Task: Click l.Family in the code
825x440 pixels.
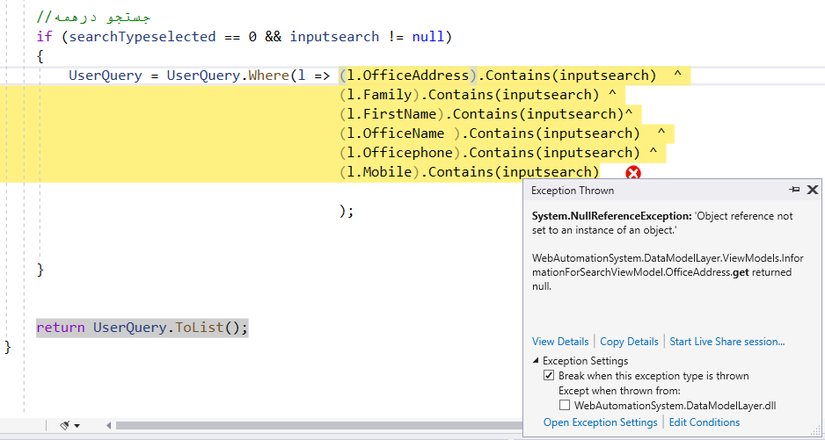Action: [x=379, y=95]
